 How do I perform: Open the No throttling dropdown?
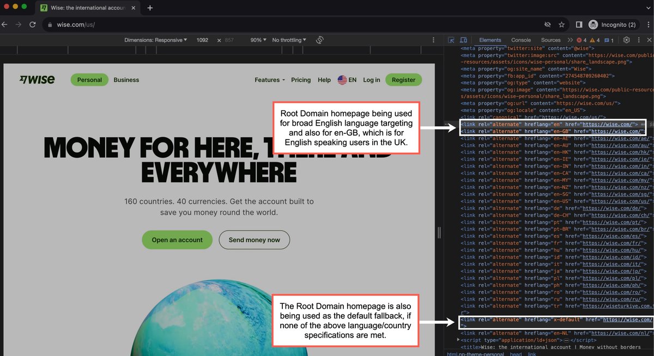point(289,40)
